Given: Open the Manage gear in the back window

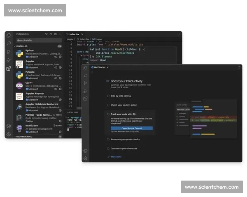Looking at the screenshot, I should [9, 134].
